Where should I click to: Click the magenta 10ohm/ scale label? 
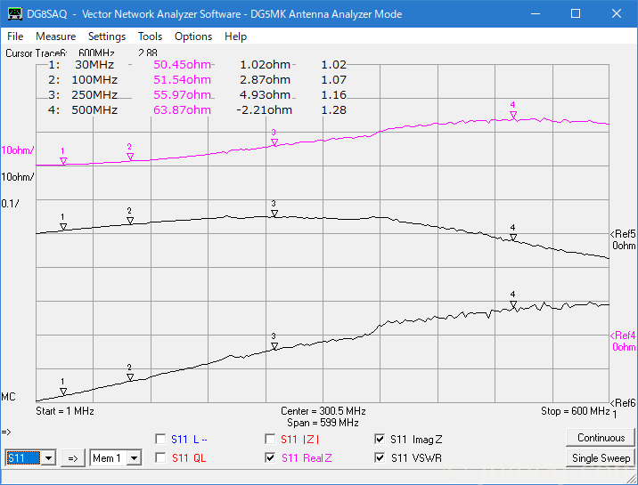18,150
